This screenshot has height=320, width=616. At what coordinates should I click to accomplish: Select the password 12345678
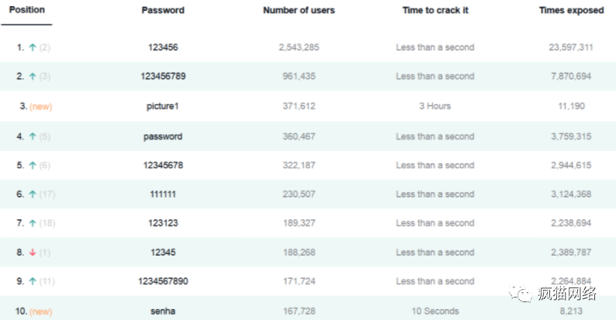coord(163,165)
